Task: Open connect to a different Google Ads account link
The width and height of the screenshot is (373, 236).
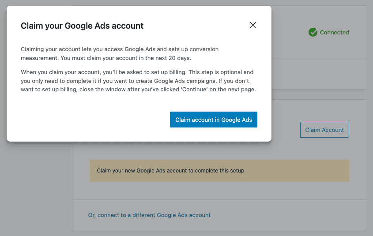Action: [149, 215]
